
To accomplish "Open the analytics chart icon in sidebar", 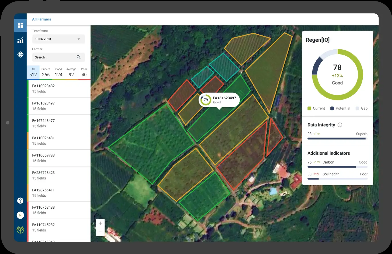I will (20, 40).
